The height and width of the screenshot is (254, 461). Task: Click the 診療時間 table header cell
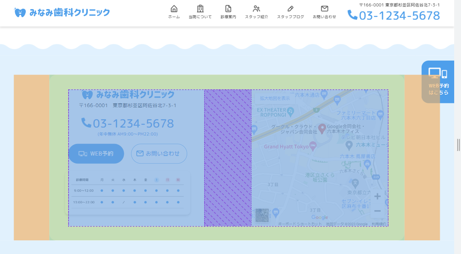(x=82, y=180)
